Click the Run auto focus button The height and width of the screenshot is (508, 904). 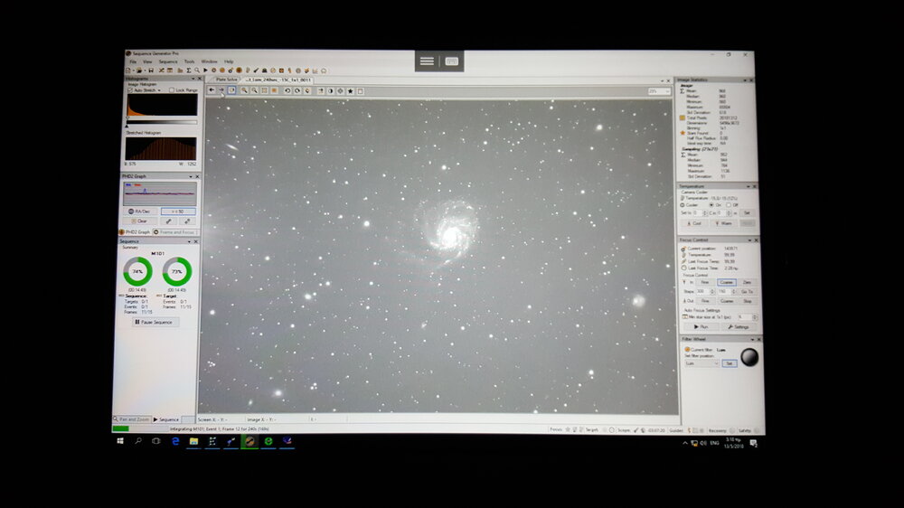tap(701, 326)
